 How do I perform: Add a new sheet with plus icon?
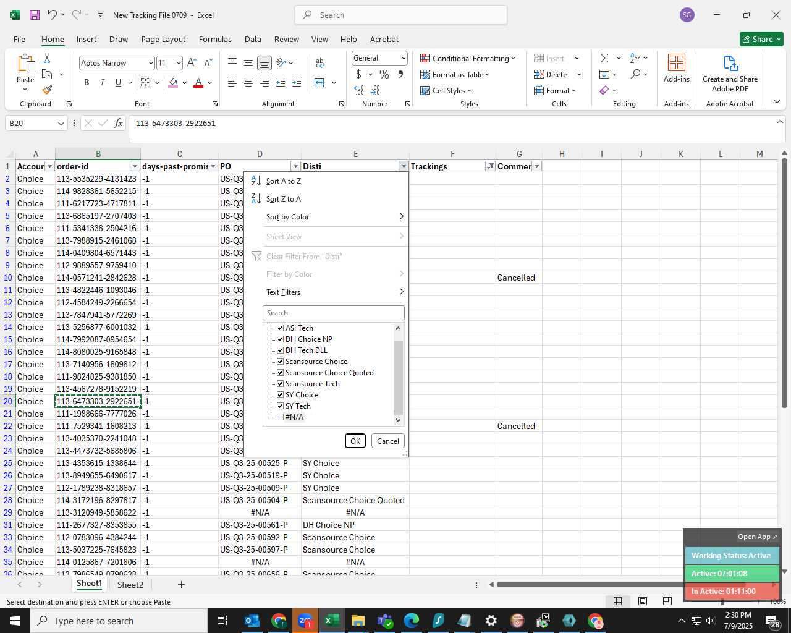tap(181, 584)
